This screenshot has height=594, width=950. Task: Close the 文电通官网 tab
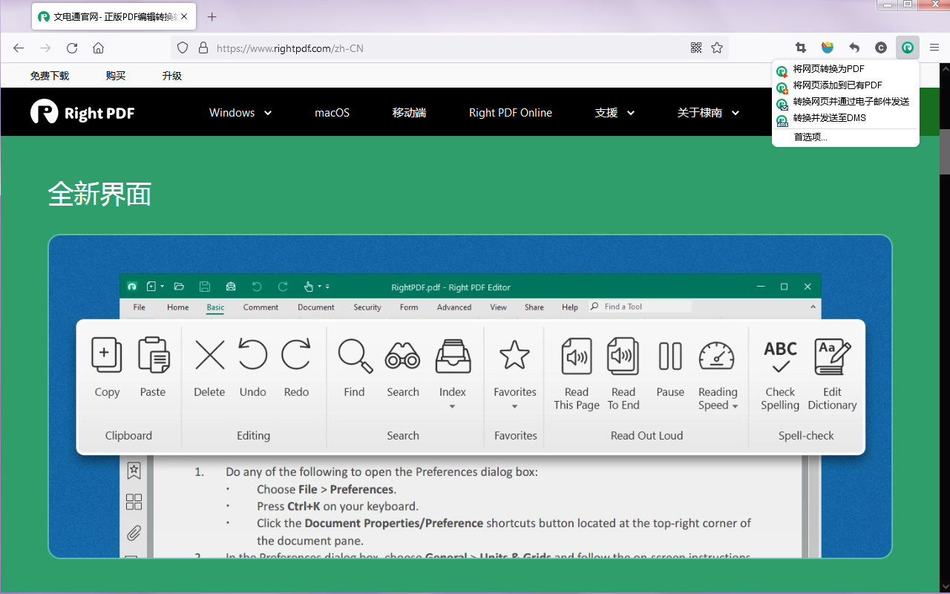(x=185, y=16)
